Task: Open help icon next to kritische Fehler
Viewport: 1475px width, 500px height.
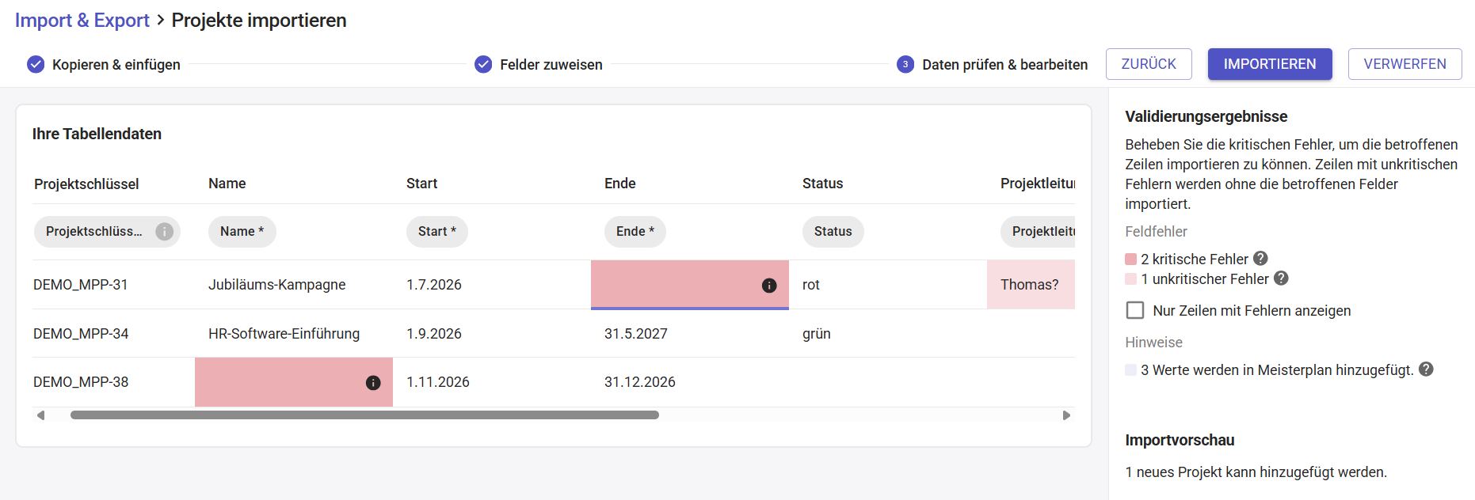Action: point(1260,259)
